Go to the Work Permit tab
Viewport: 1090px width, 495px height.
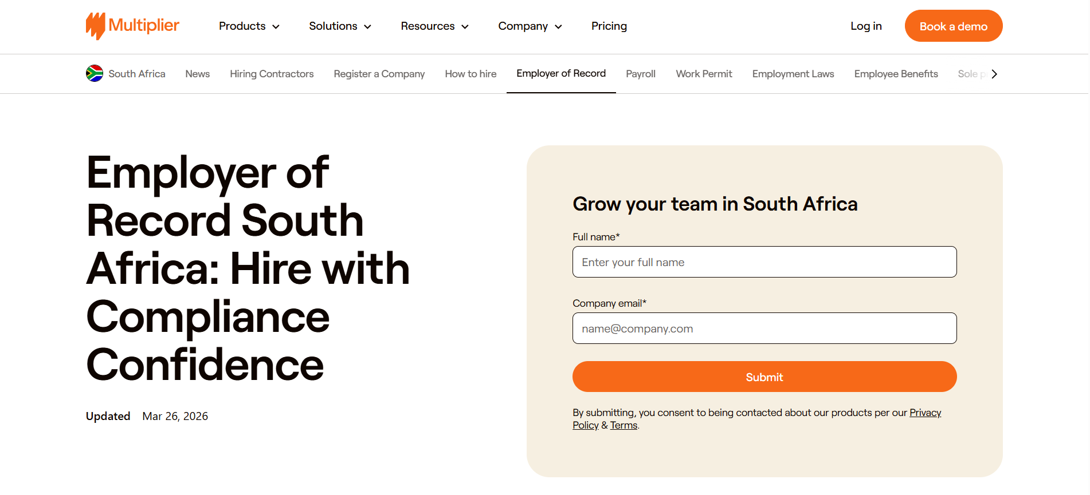pyautogui.click(x=704, y=74)
